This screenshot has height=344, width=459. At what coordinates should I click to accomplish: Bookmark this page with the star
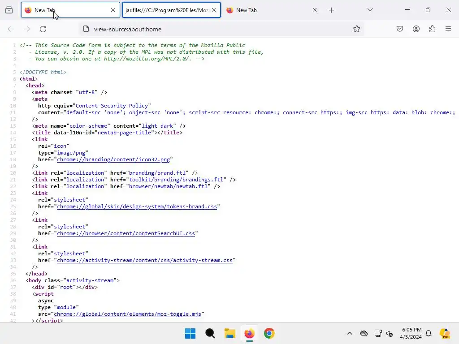coord(356,29)
